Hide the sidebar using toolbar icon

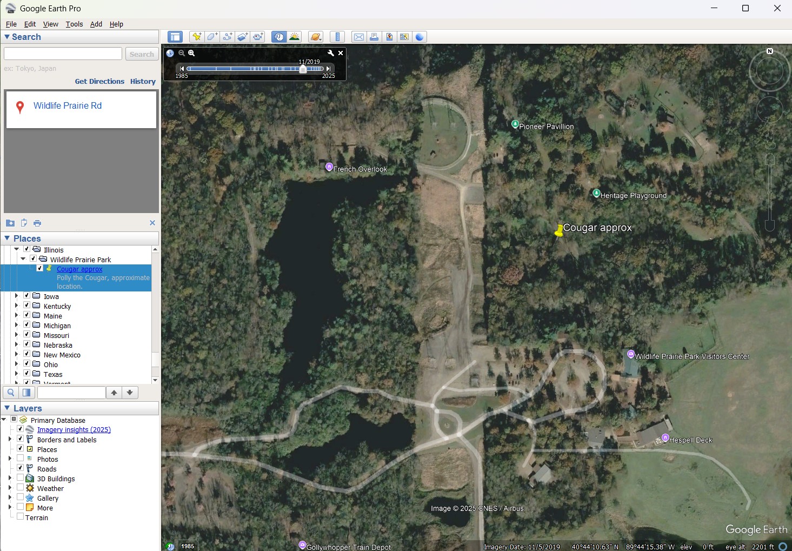175,37
